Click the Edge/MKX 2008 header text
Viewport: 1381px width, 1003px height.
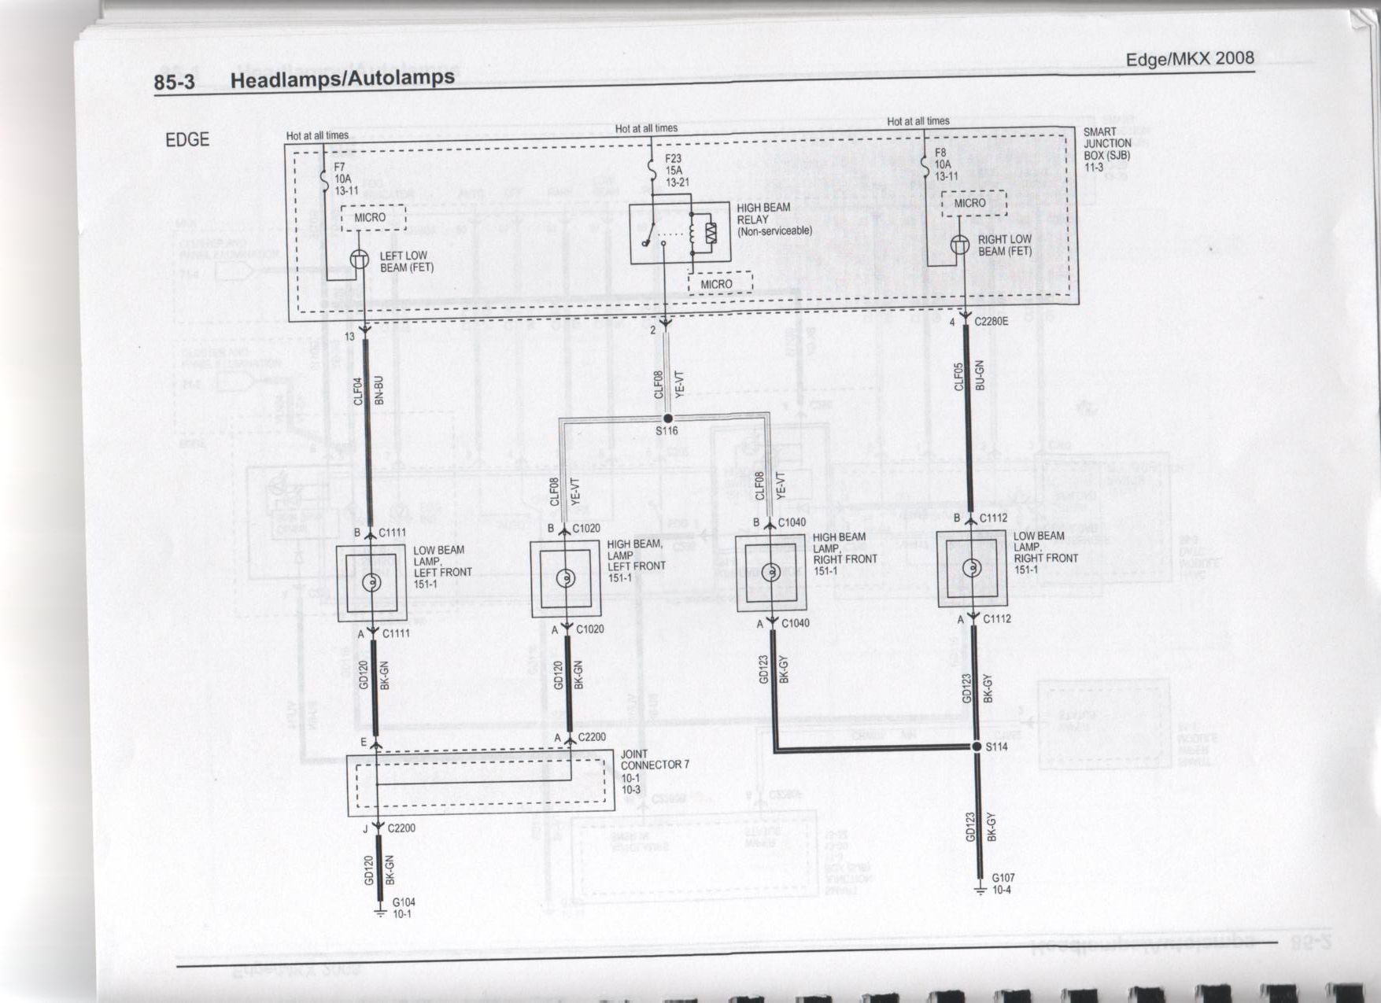pos(1190,59)
